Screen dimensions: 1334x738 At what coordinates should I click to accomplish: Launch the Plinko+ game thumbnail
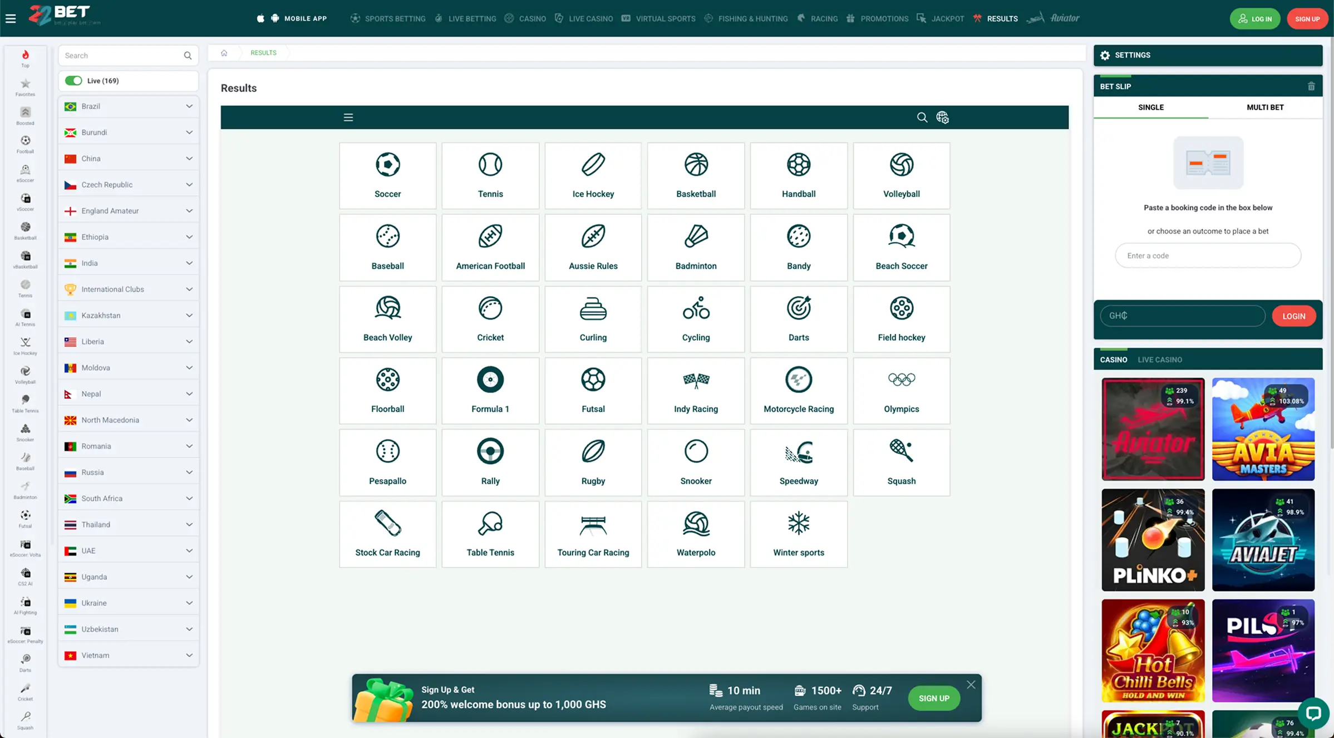[x=1153, y=540]
